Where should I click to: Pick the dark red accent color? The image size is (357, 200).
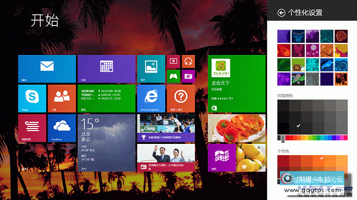pos(283,161)
